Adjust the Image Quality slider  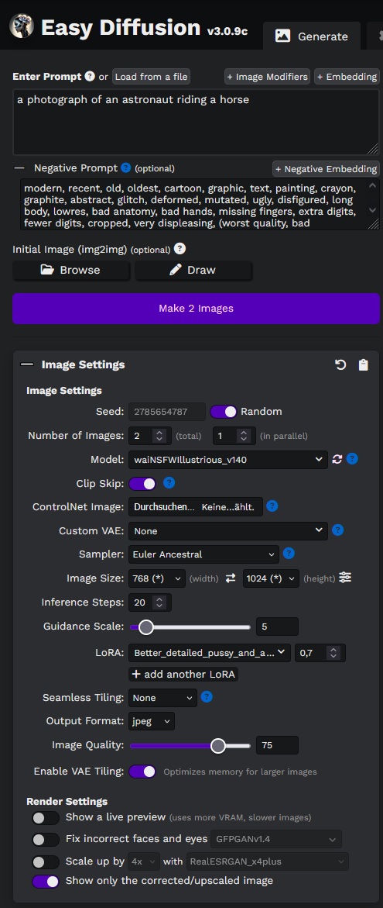pyautogui.click(x=190, y=745)
